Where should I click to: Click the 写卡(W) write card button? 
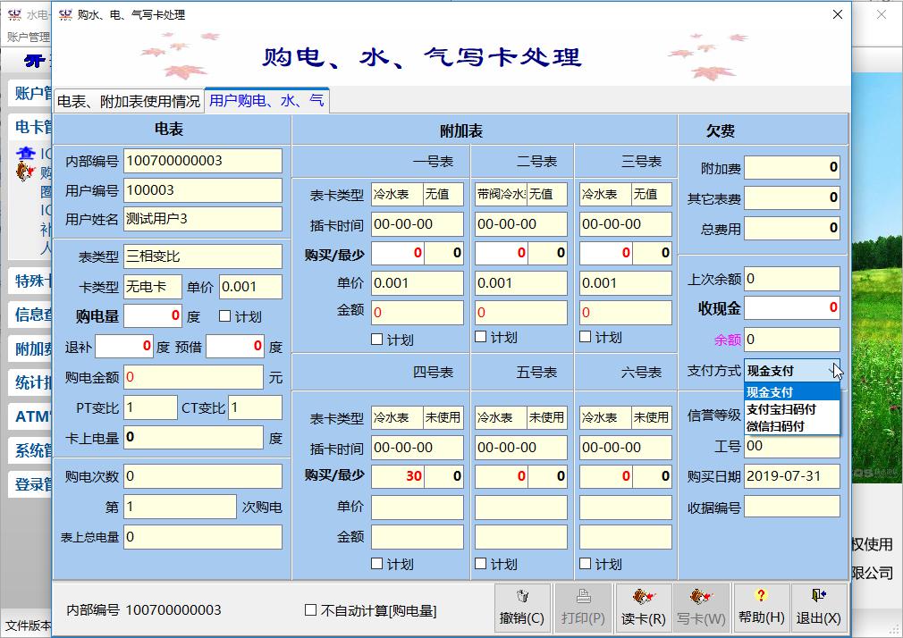pos(702,608)
